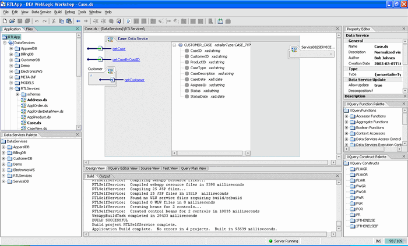Click the toolbar icon left of Start
Screen dimensions: 408x246
coord(119,21)
